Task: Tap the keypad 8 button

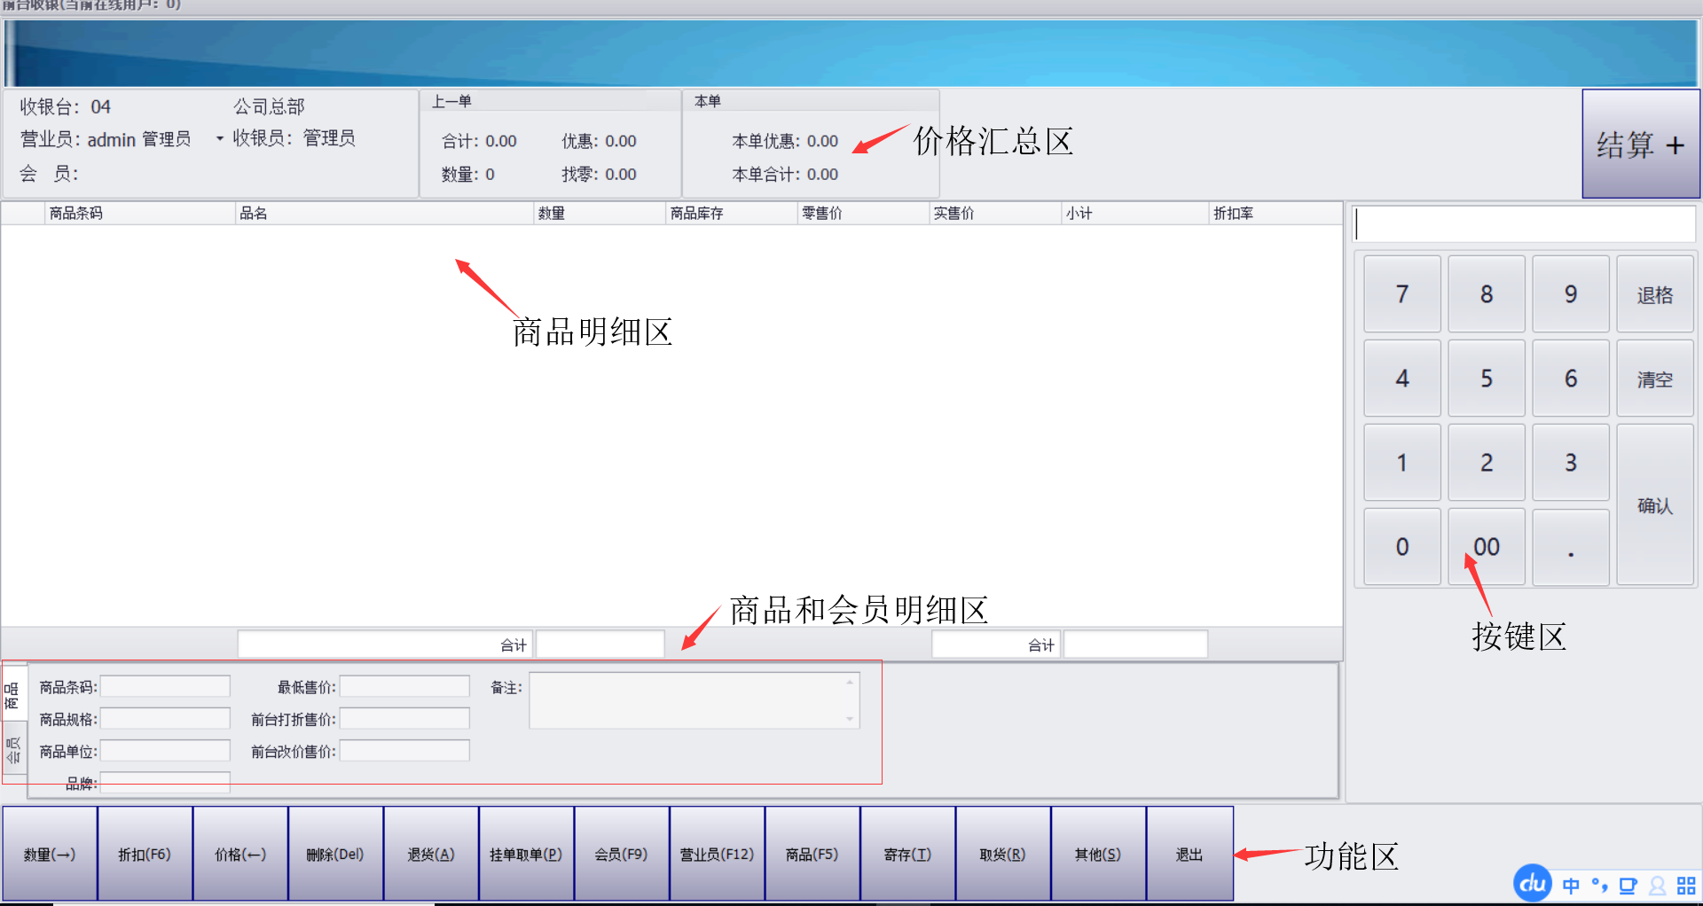Action: click(1487, 294)
